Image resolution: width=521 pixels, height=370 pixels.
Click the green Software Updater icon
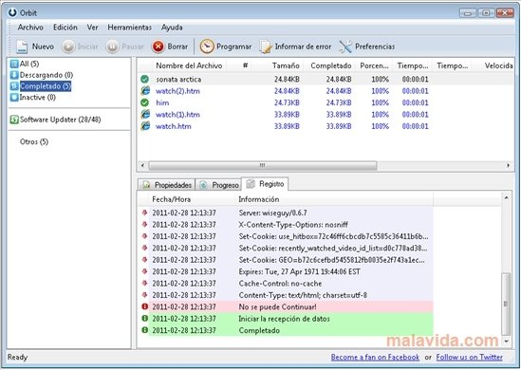[x=14, y=120]
